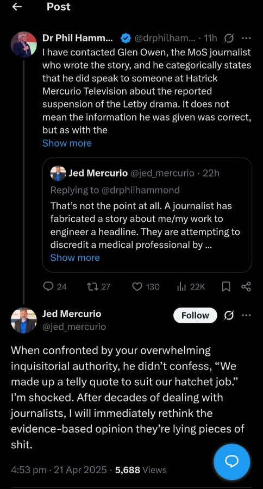The width and height of the screenshot is (263, 489).
Task: Go back using the left arrow
Action: tap(17, 7)
